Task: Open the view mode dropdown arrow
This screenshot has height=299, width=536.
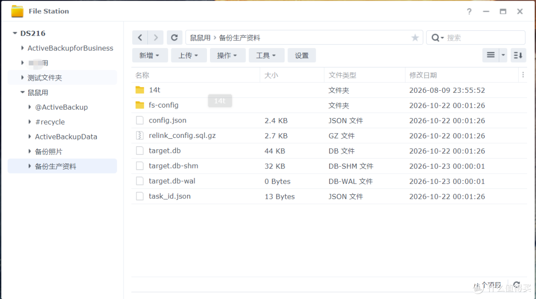Action: click(x=503, y=55)
